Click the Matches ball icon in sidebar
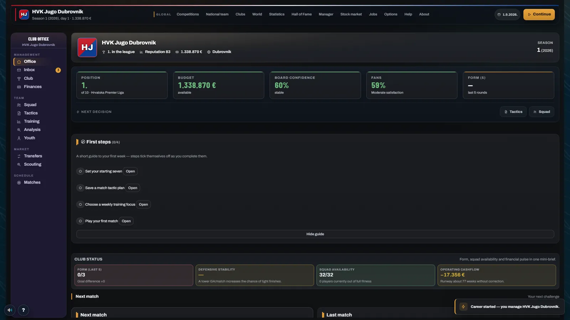570x320 pixels. pos(19,182)
